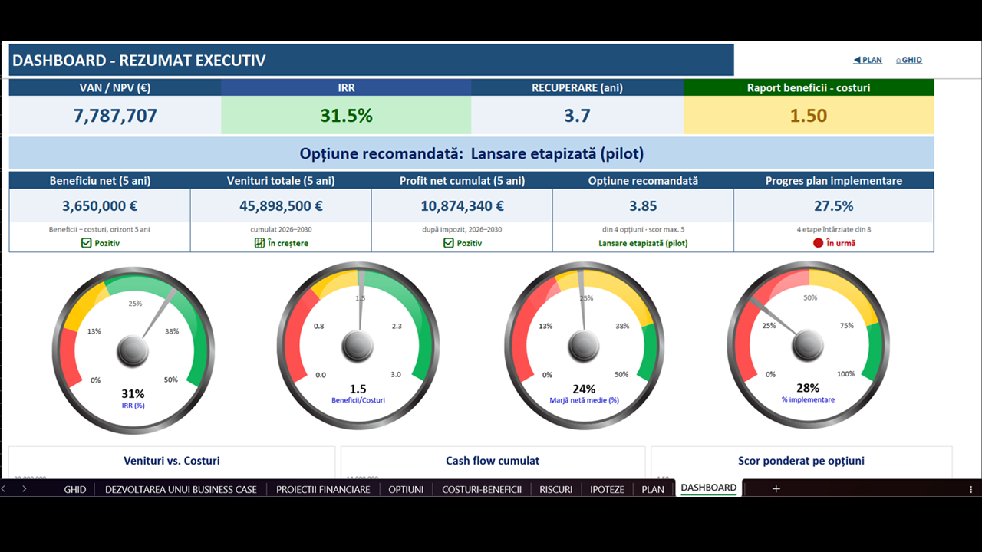Screen dimensions: 982x552
Task: Click the Cash flow cumulat chart title
Action: (493, 461)
